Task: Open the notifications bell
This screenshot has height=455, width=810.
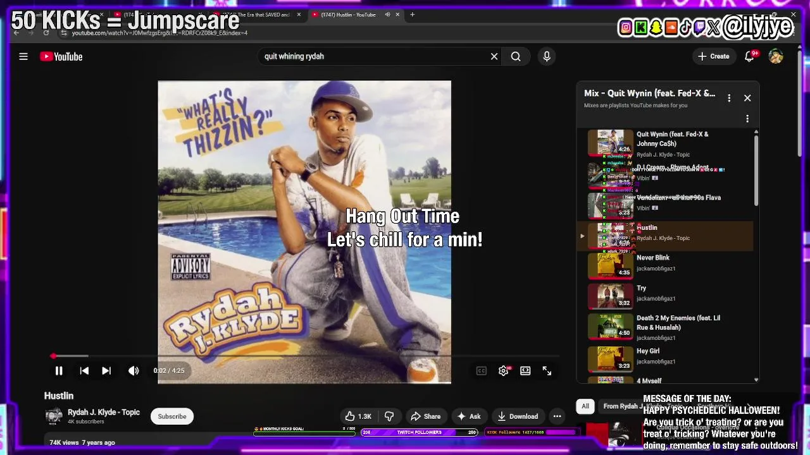Action: [x=750, y=56]
